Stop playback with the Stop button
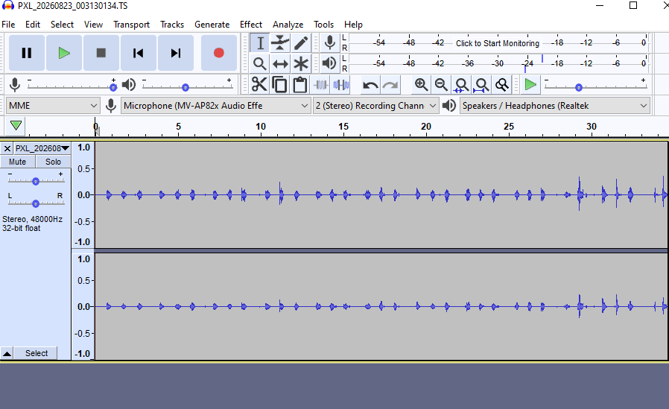Viewport: 669px width, 409px height. point(101,53)
